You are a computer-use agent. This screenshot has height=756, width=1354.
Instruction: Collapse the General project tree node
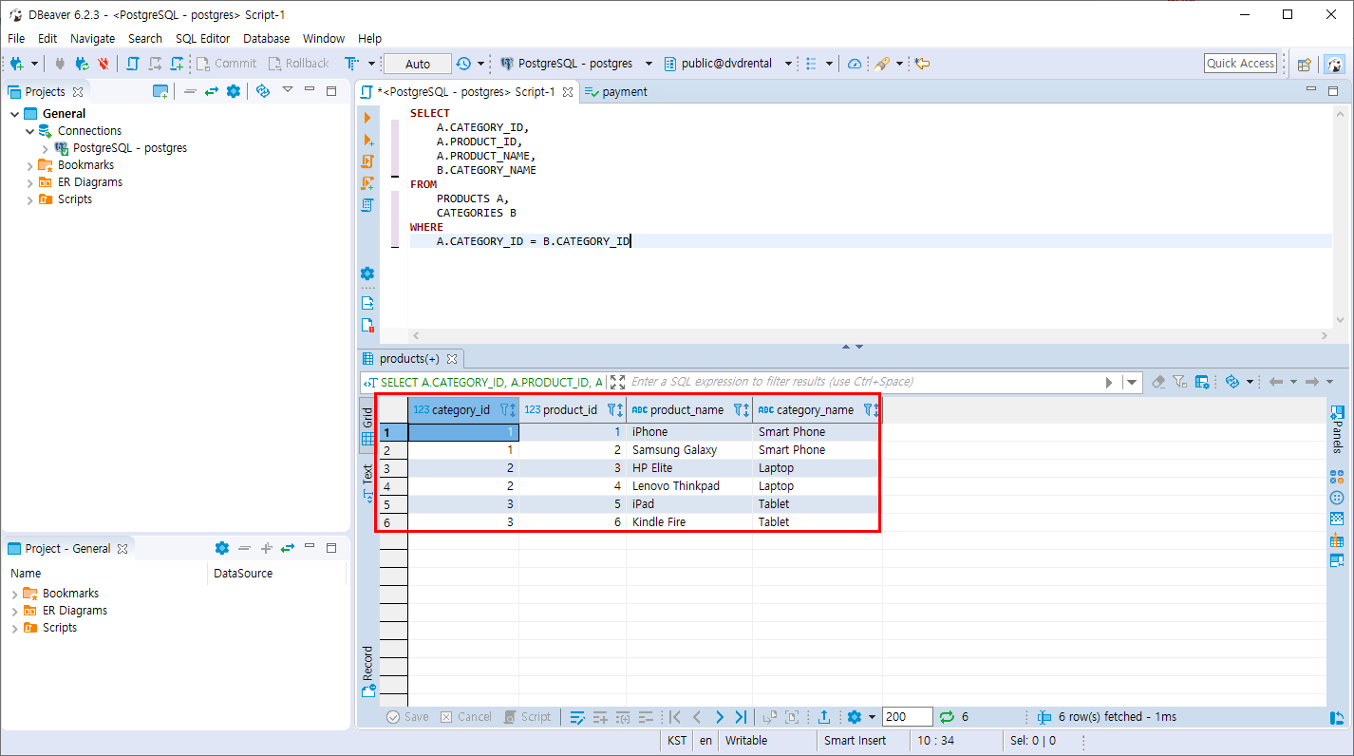click(14, 114)
